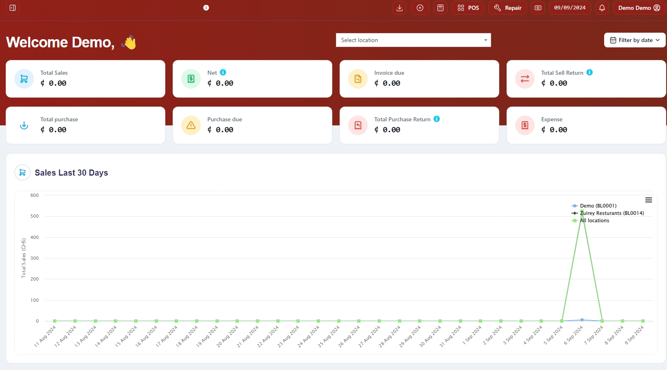Click the date 09/09/2024 button
This screenshot has width=667, height=370.
click(570, 8)
